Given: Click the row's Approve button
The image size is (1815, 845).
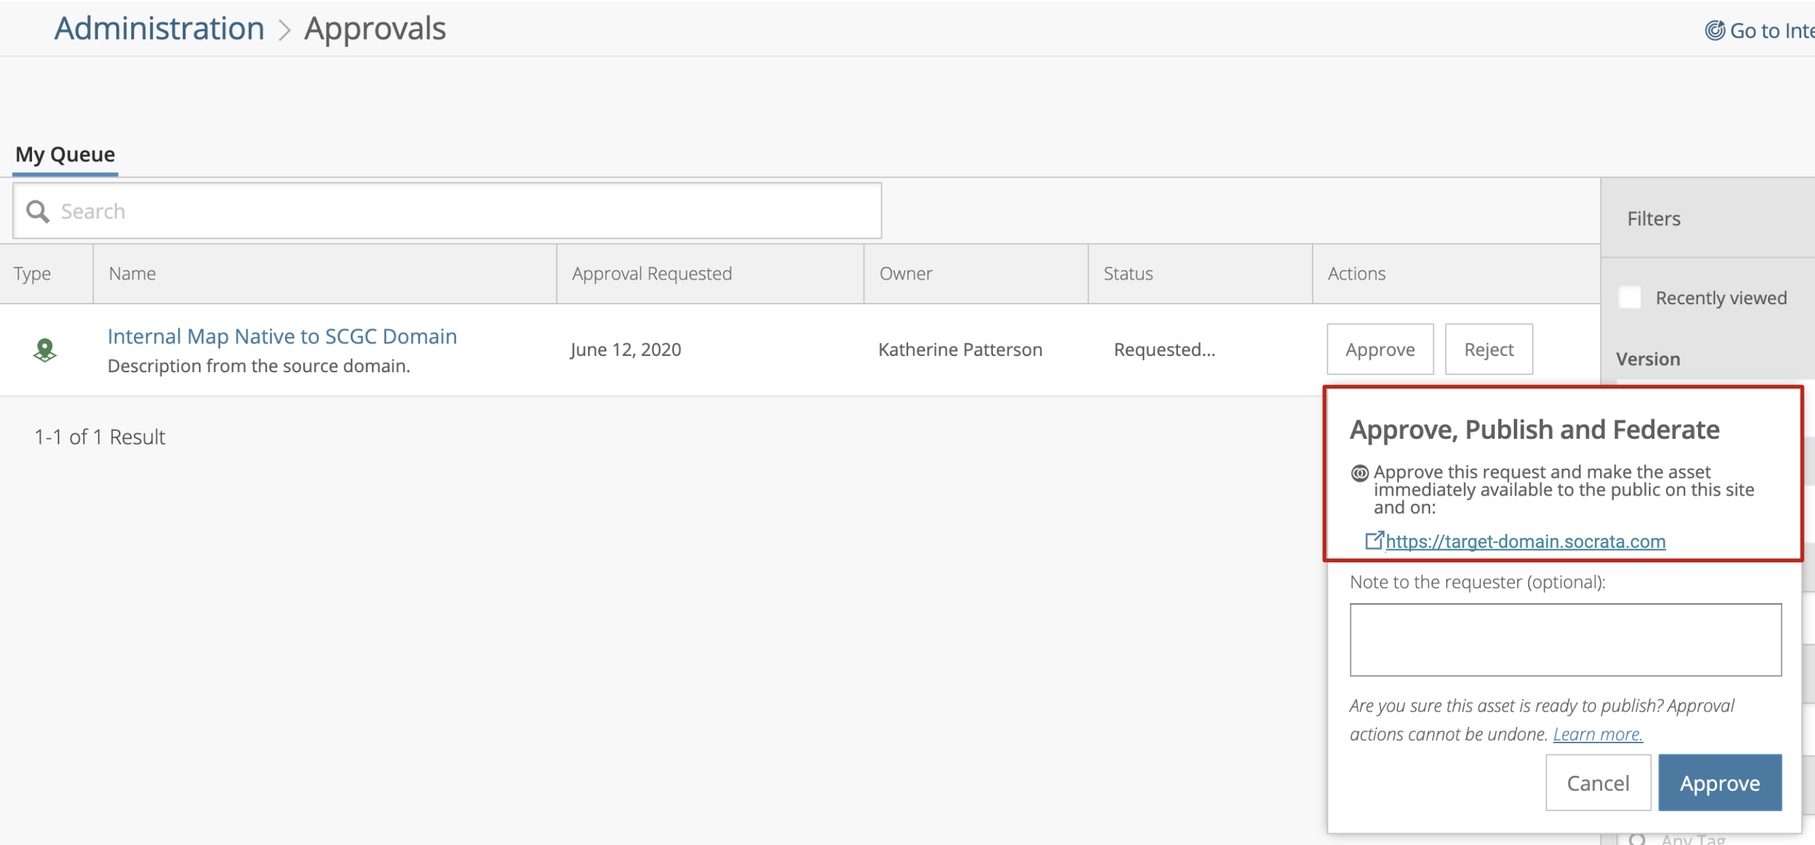Looking at the screenshot, I should (1380, 349).
